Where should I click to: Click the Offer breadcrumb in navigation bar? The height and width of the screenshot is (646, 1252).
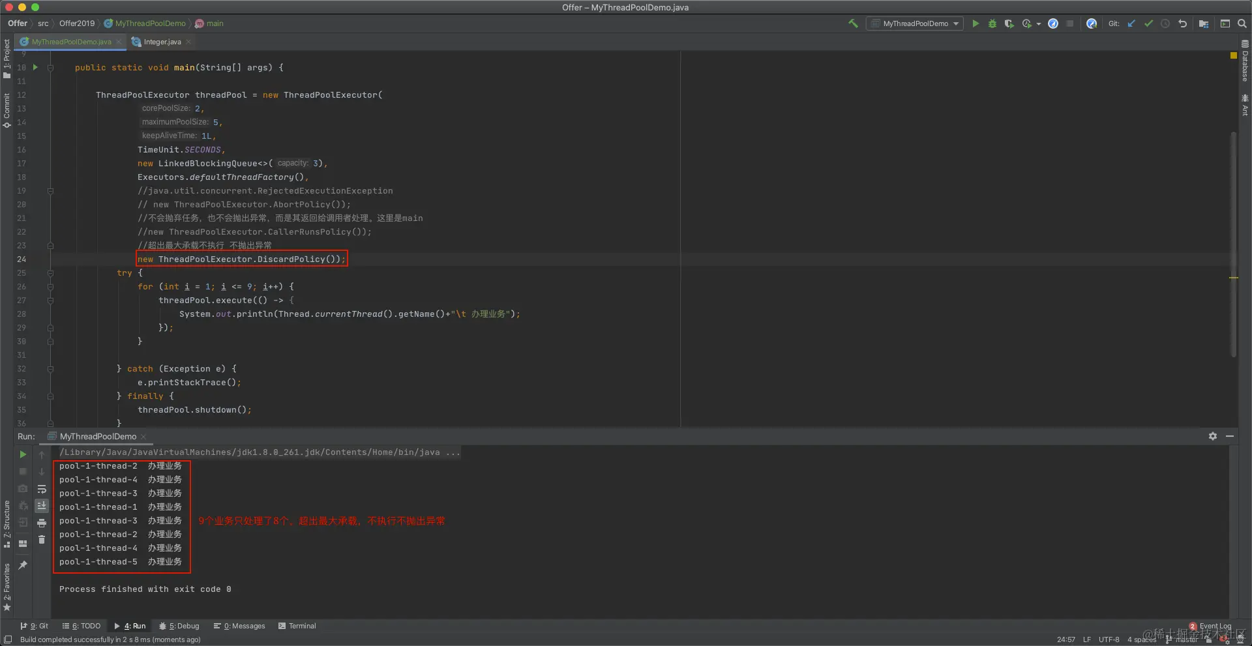coord(18,23)
